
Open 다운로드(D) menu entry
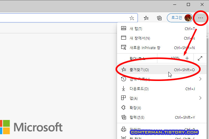point(162,89)
